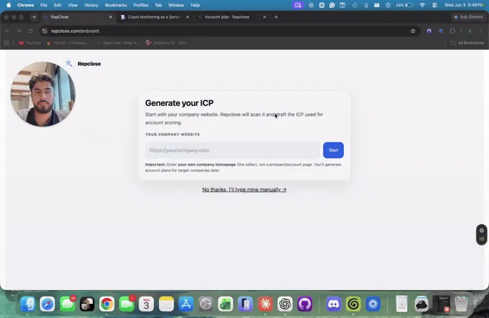Click battery 23% indicator in menu bar
This screenshot has width=489, height=318.
(405, 5)
